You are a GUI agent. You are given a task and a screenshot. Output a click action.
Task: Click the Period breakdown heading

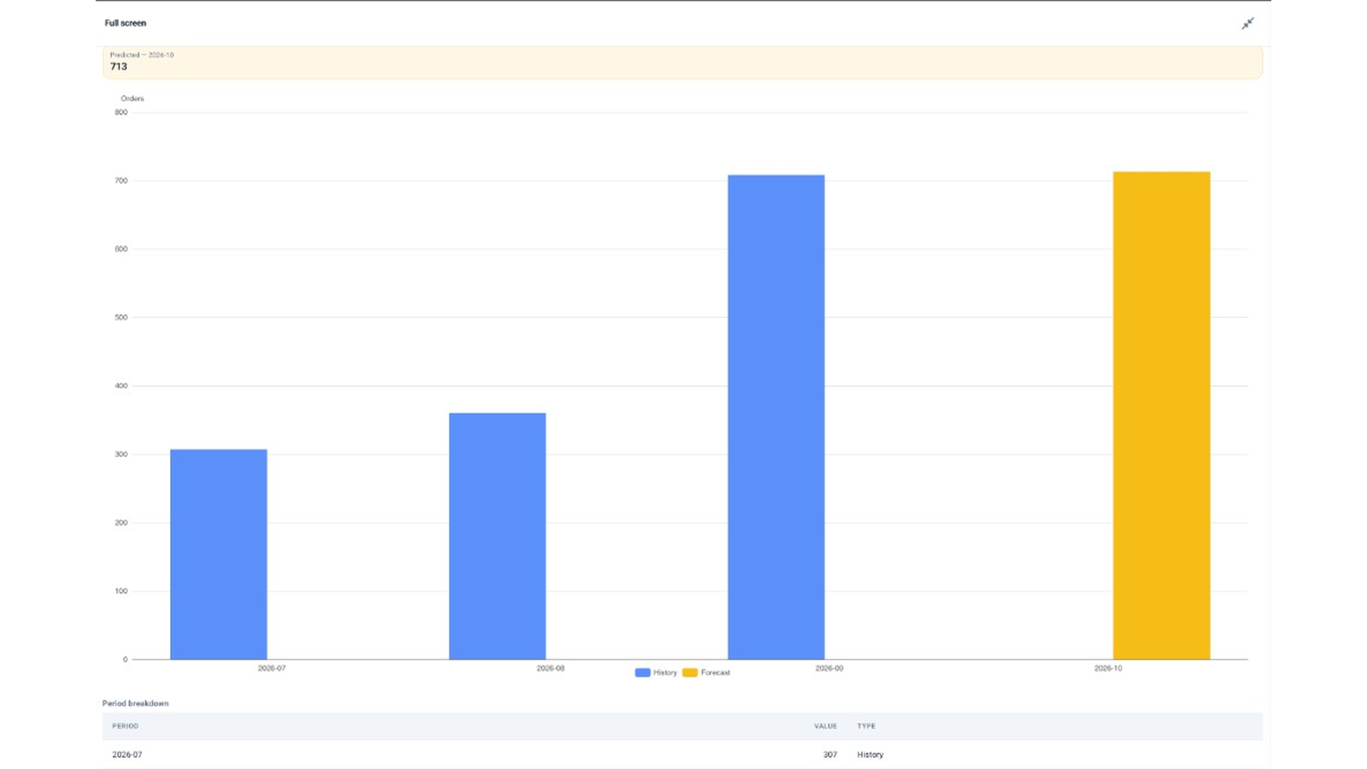pos(135,703)
